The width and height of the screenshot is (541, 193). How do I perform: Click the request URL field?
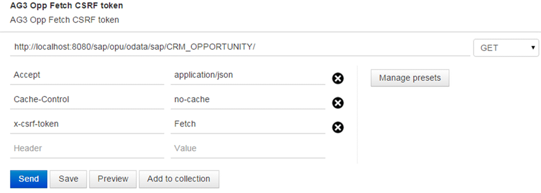(x=240, y=47)
